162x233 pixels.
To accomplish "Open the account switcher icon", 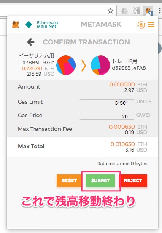I will pyautogui.click(x=141, y=25).
